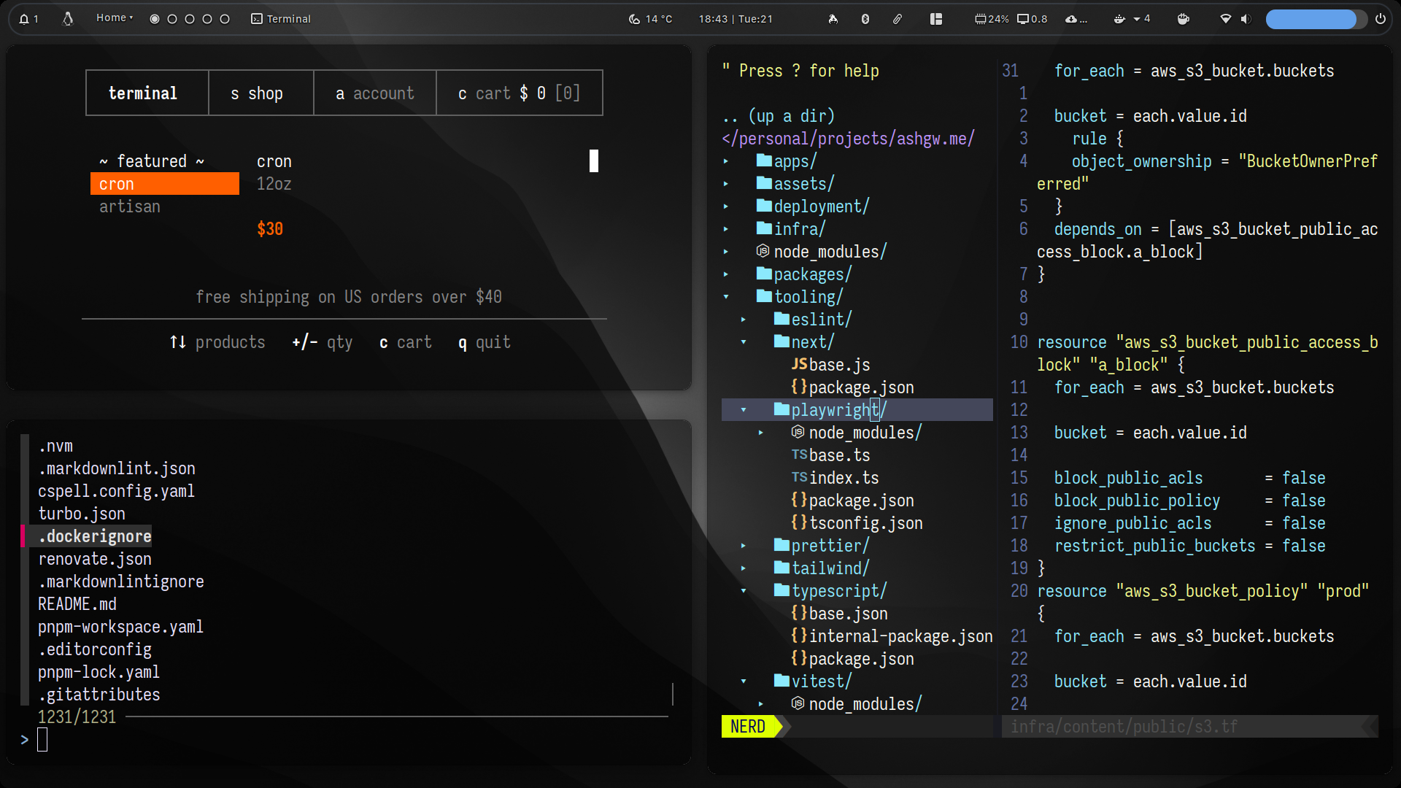
Task: Click the NERD mode status indicator
Action: 748,727
